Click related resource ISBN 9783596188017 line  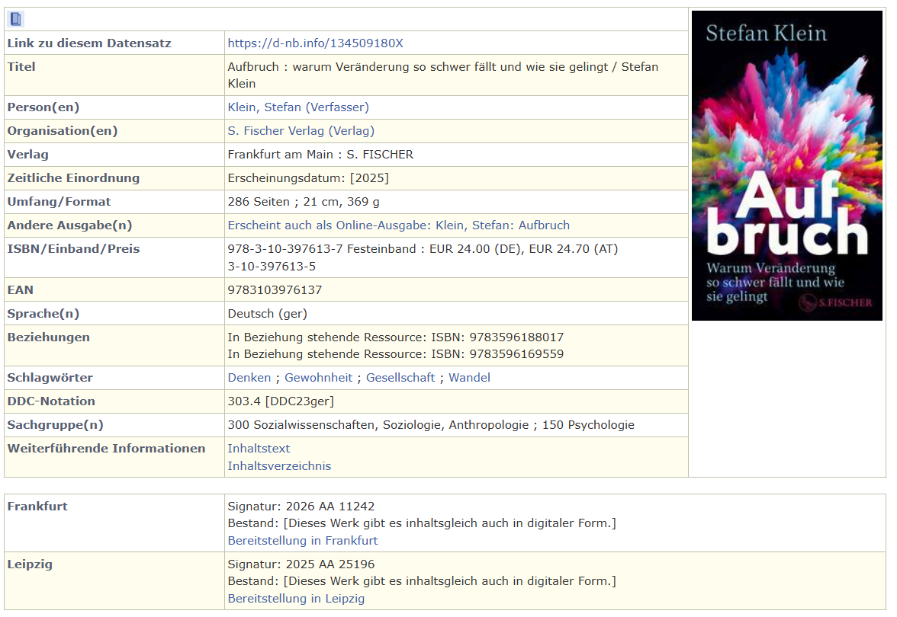pyautogui.click(x=396, y=337)
